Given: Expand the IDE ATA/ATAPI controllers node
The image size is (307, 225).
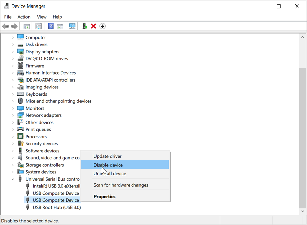Looking at the screenshot, I should pos(13,80).
